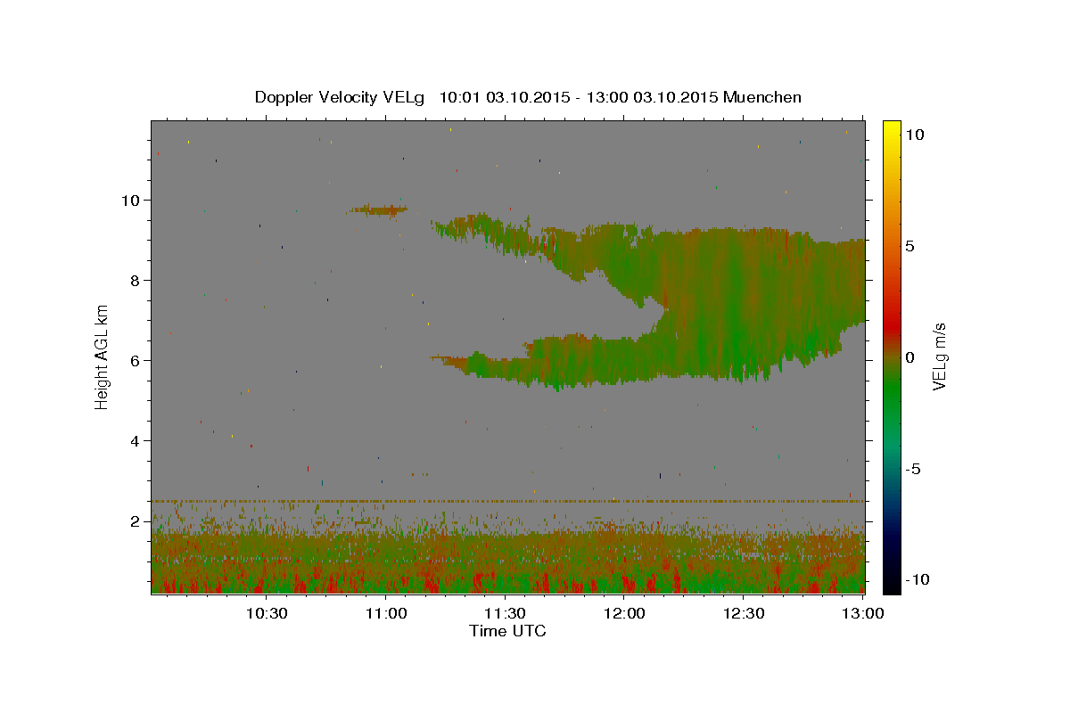Click the 12:30 time axis tick label
Screen dimensions: 1070x713
click(x=744, y=614)
